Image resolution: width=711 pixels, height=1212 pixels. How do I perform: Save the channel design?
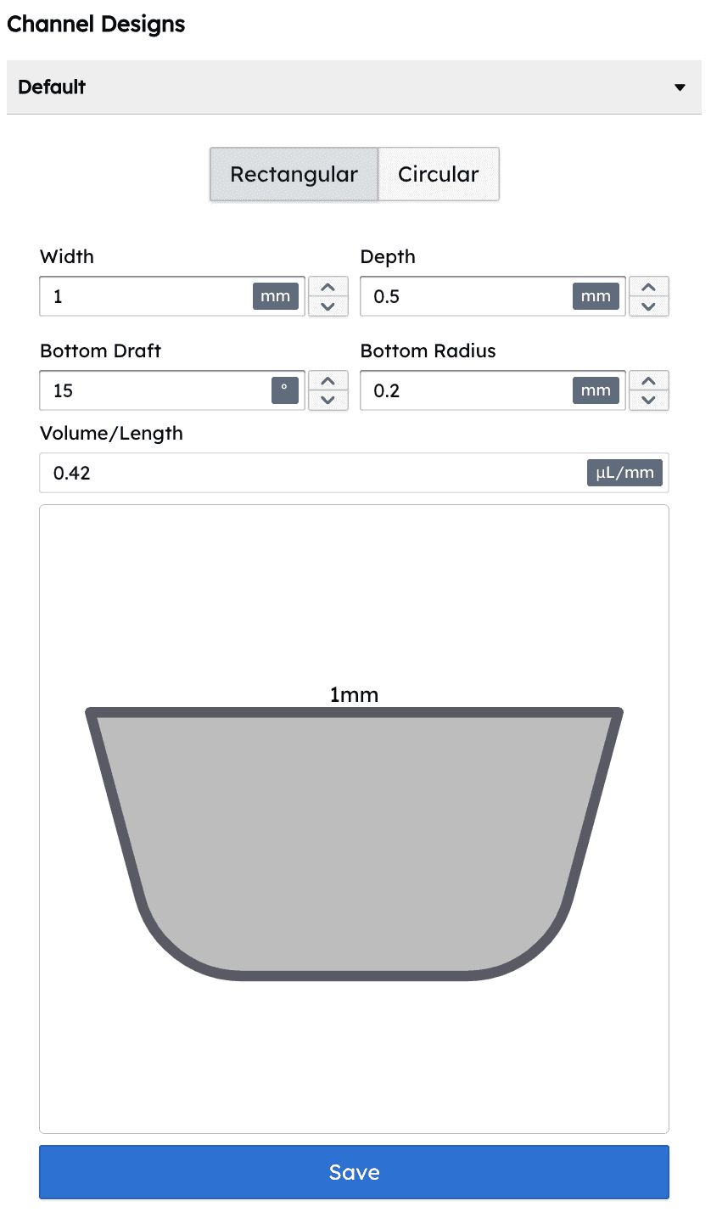click(x=354, y=1172)
